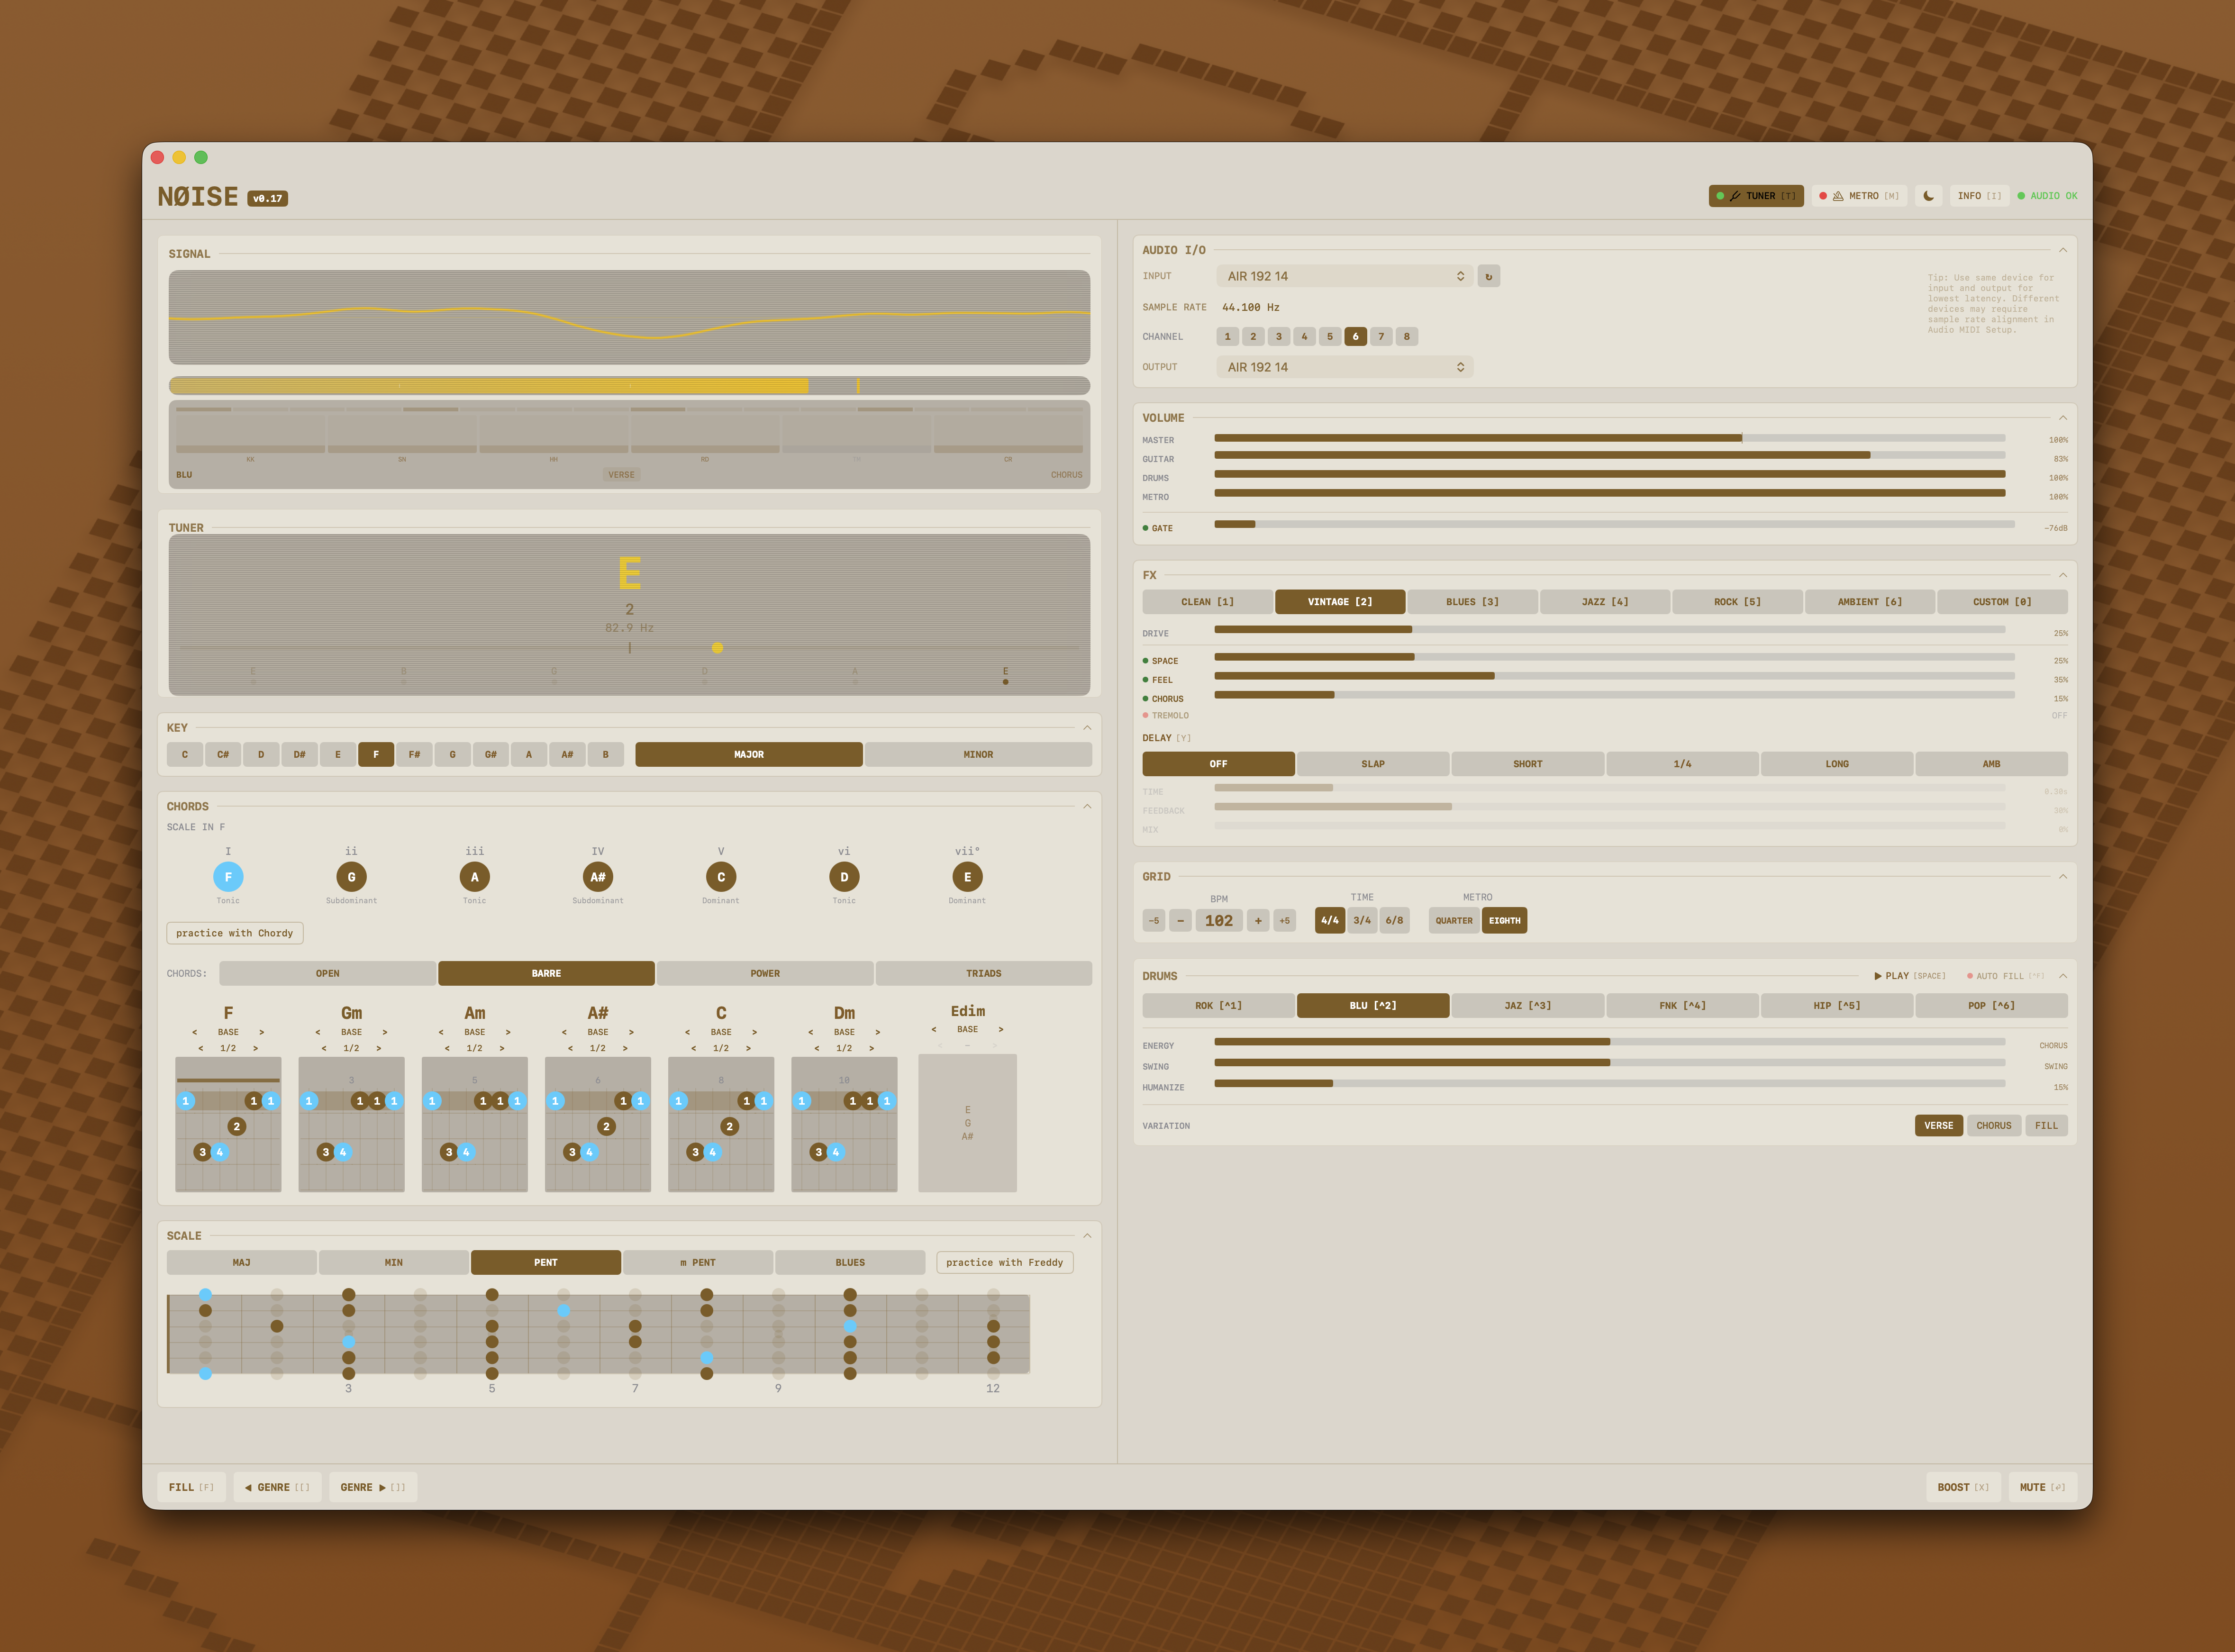This screenshot has height=1652, width=2235.
Task: Increase BPM with the plus button
Action: (x=1258, y=921)
